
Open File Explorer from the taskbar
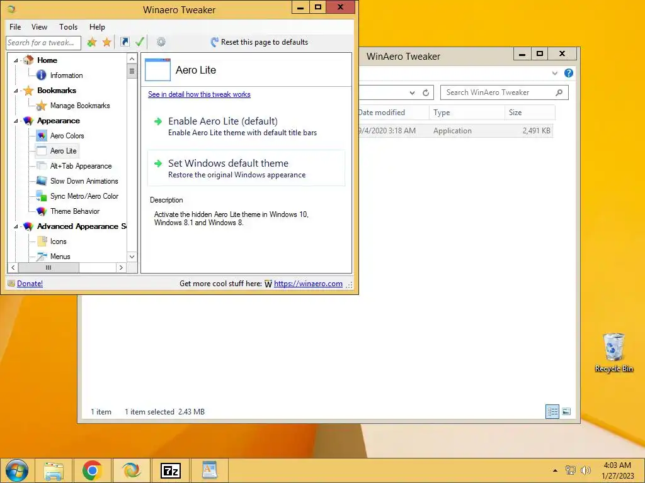(x=54, y=470)
